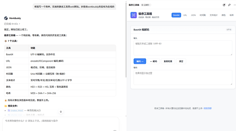This screenshot has width=236, height=131.
Task: Click the user request message bubble
Action: [74, 7]
